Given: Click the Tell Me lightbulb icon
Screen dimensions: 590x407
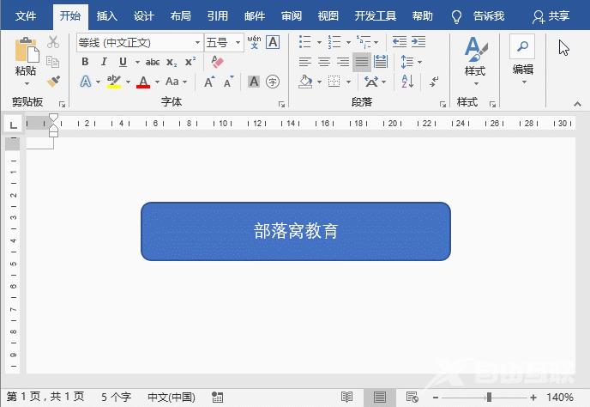Looking at the screenshot, I should [x=456, y=16].
